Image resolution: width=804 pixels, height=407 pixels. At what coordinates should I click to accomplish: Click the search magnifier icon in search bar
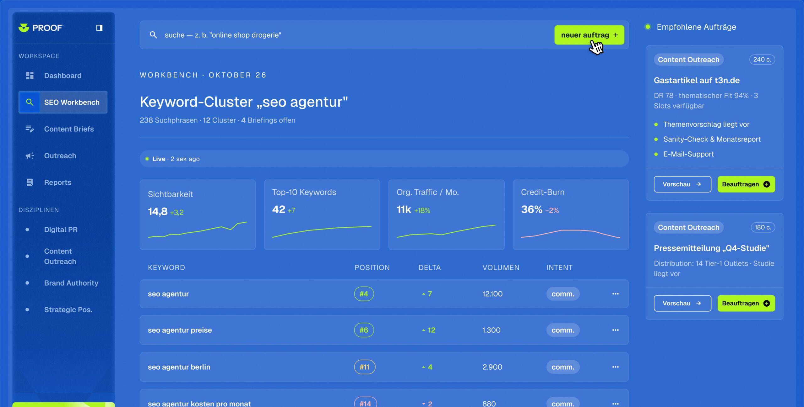(153, 35)
